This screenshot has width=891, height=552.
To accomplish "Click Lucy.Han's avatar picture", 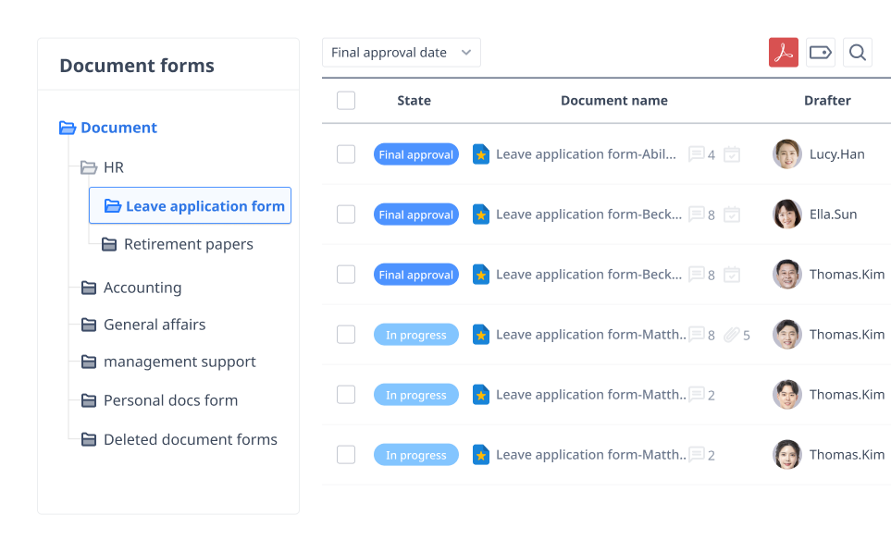I will point(786,154).
